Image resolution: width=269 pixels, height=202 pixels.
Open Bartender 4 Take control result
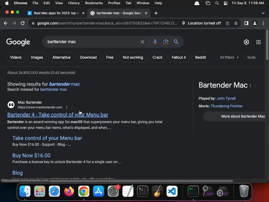(x=58, y=115)
